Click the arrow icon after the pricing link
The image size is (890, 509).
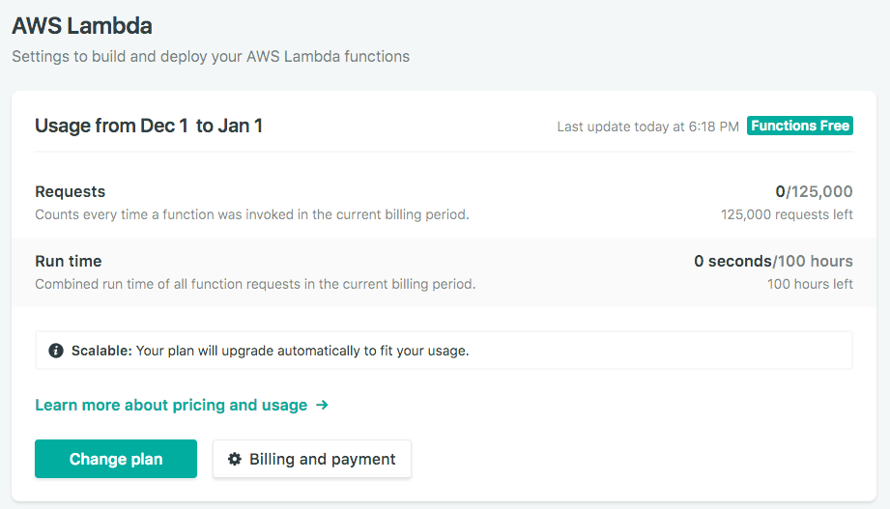tap(322, 405)
